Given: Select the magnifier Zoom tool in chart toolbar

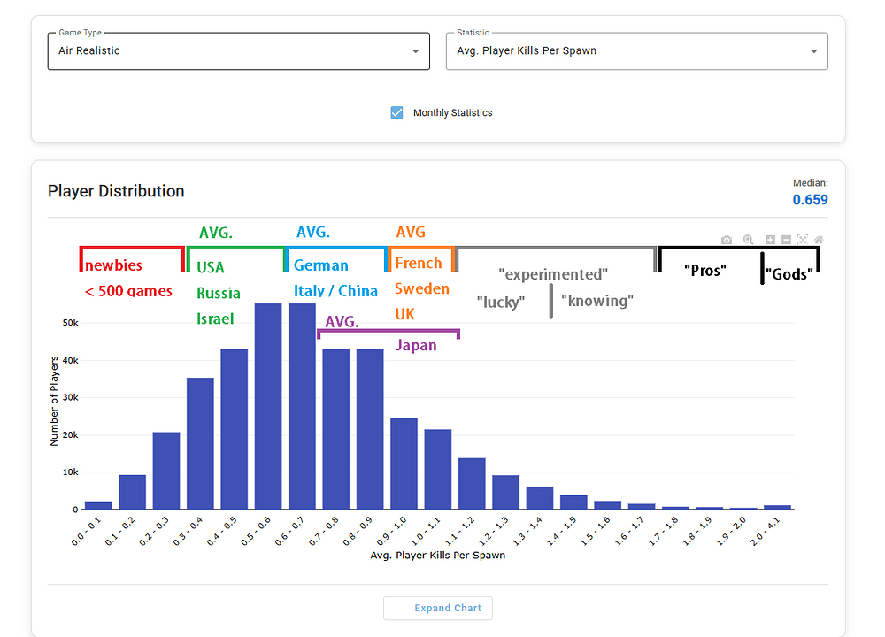Looking at the screenshot, I should point(749,240).
